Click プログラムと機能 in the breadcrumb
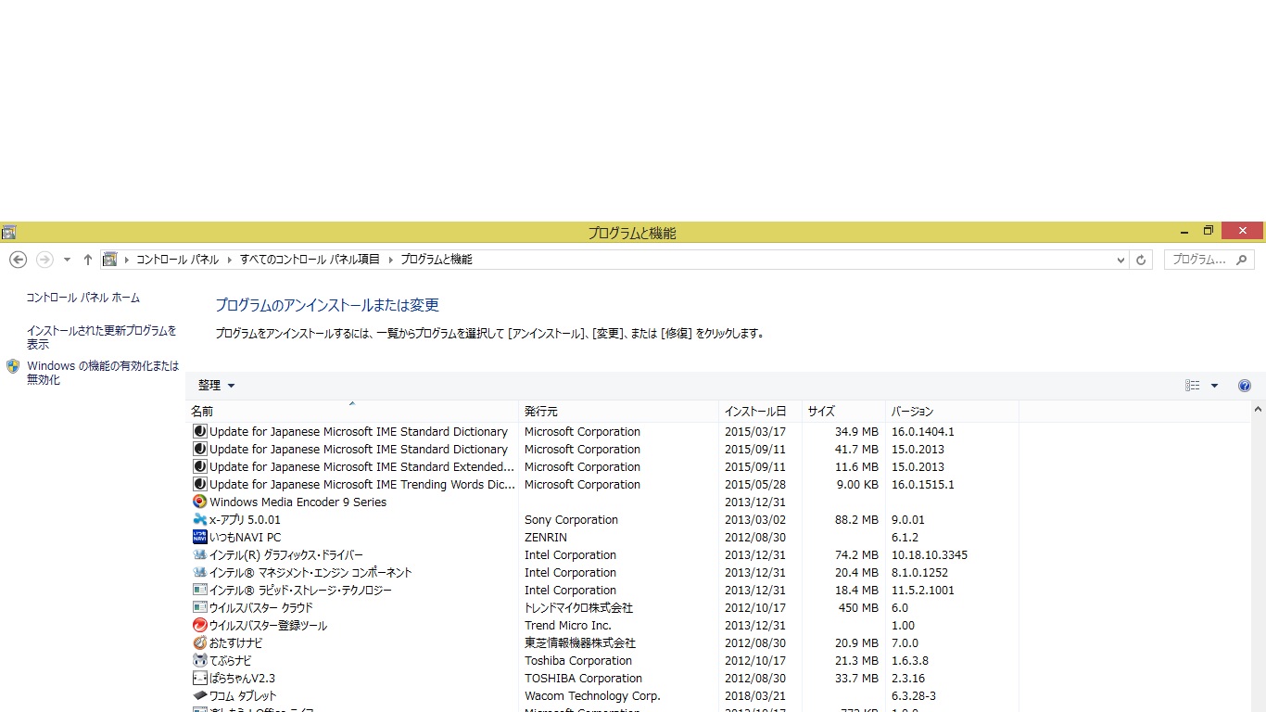Screen dimensions: 1266x712 437,260
